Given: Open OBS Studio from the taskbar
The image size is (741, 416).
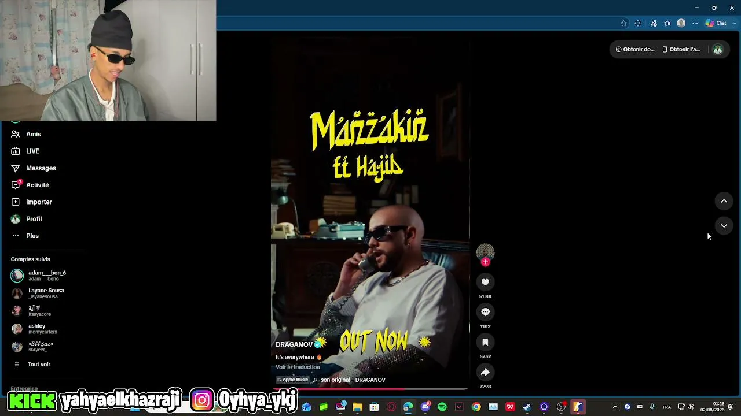Looking at the screenshot, I should point(561,407).
